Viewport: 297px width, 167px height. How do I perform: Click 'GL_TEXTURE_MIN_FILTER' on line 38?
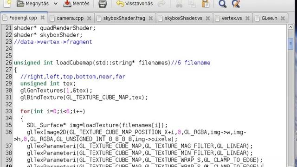[x=179, y=153]
